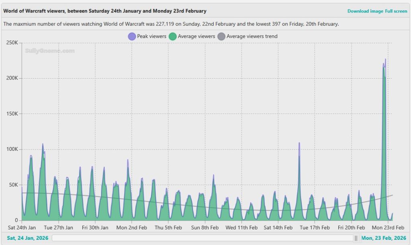Click the slider's right handle grip
Screen dimensions: 411x245
tap(356, 238)
